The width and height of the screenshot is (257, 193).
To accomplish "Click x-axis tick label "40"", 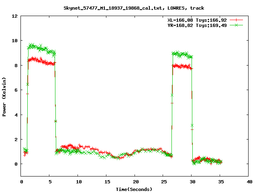I will pyautogui.click(x=249, y=182).
